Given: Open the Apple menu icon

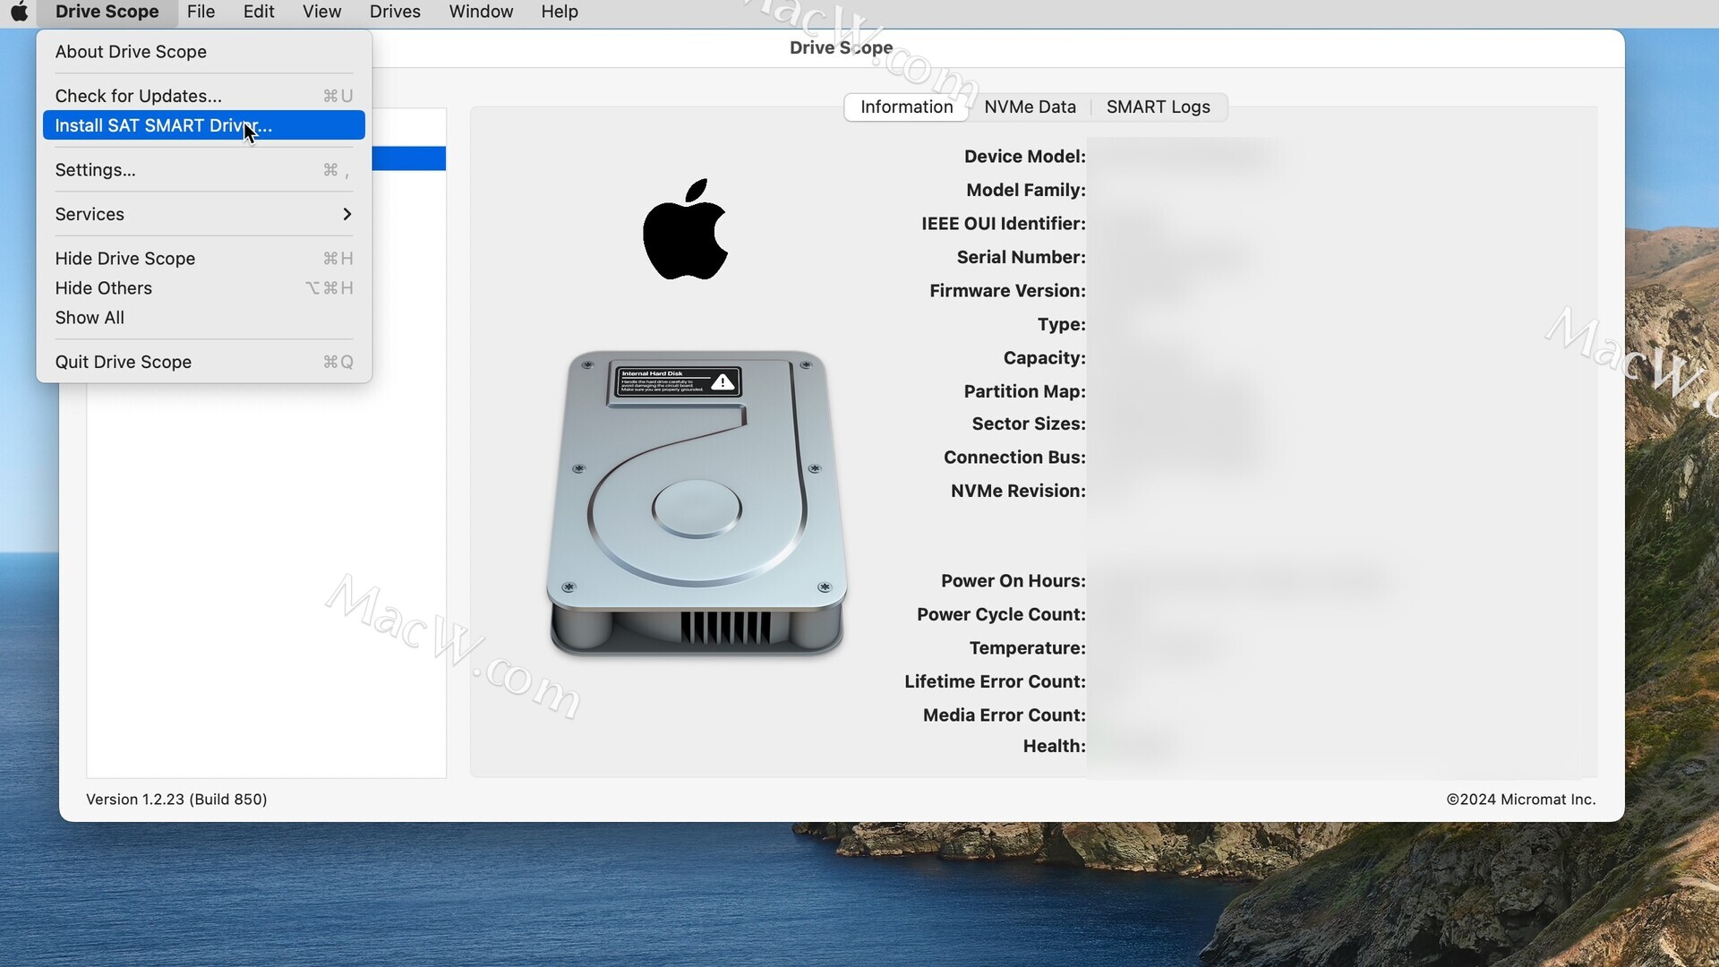Looking at the screenshot, I should [x=19, y=12].
